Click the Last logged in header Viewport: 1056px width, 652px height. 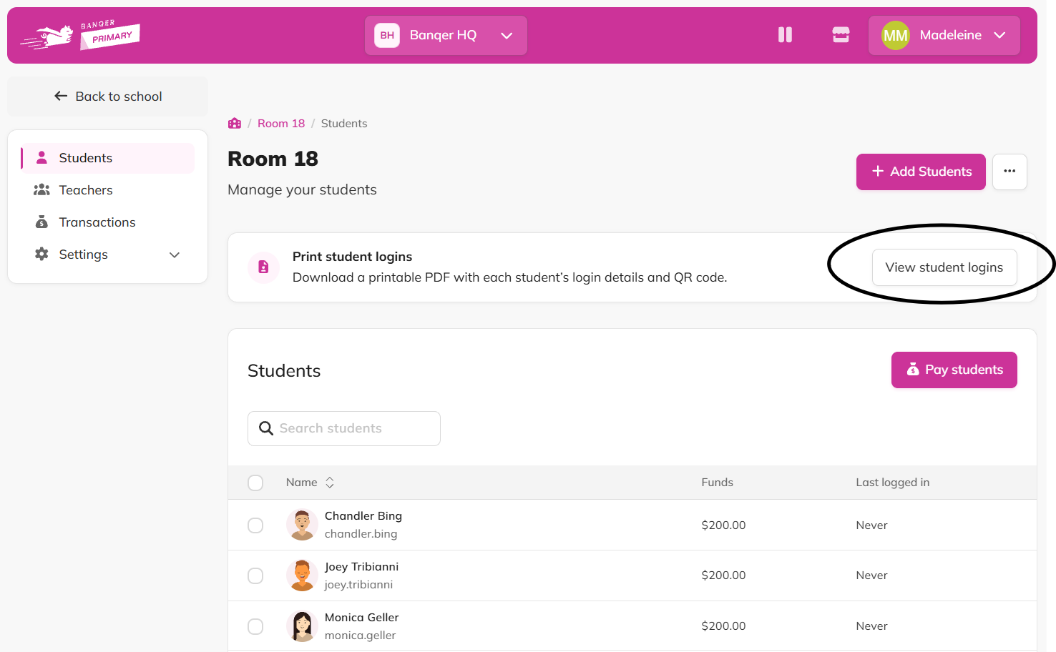coord(893,483)
